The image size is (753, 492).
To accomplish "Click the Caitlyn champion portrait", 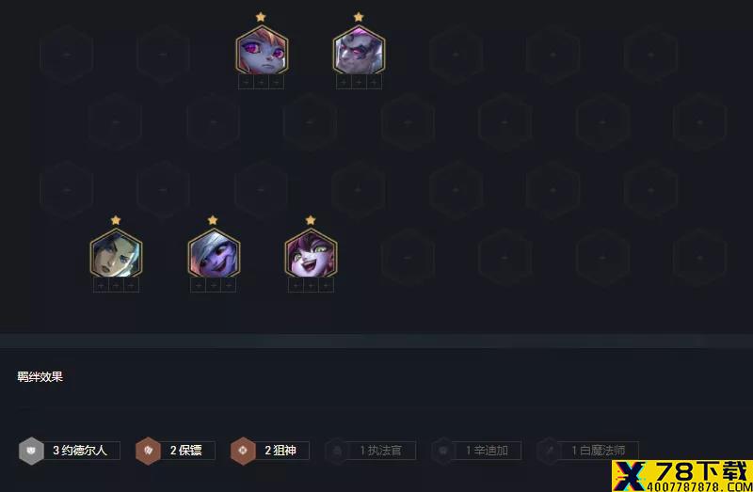I will coord(116,253).
